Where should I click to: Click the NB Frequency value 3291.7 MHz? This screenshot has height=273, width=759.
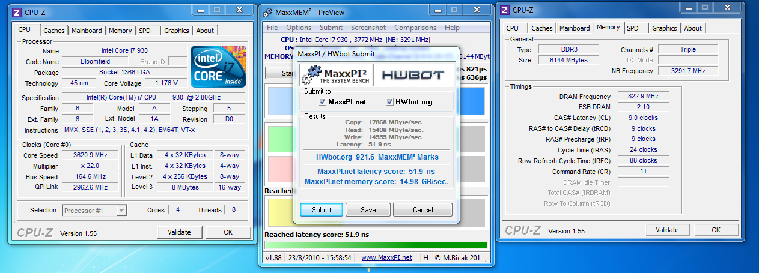pos(688,71)
